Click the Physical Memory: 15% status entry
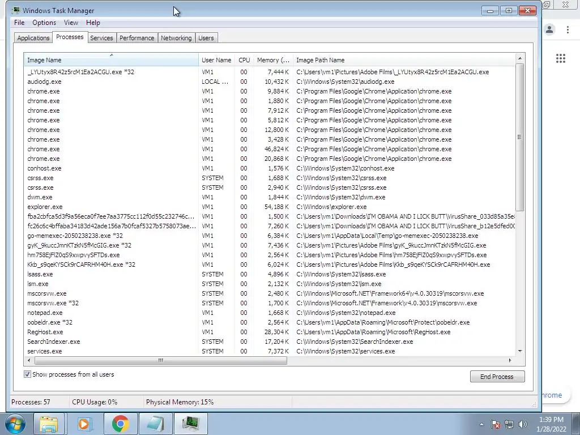Screen dimensions: 580x435 [x=180, y=402]
